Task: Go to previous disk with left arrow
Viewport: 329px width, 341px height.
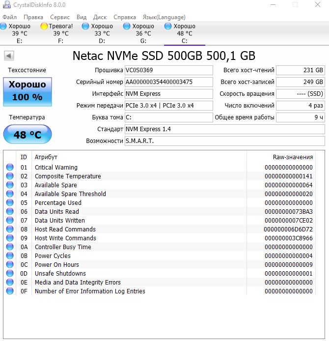Action: tap(9, 56)
